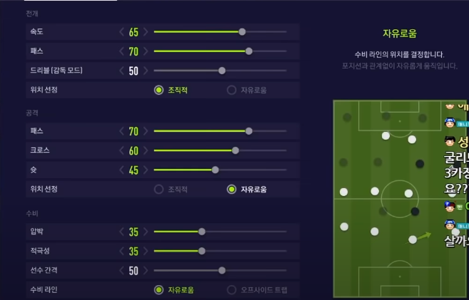Click the 속도 slider handle
469x300 pixels.
click(242, 32)
